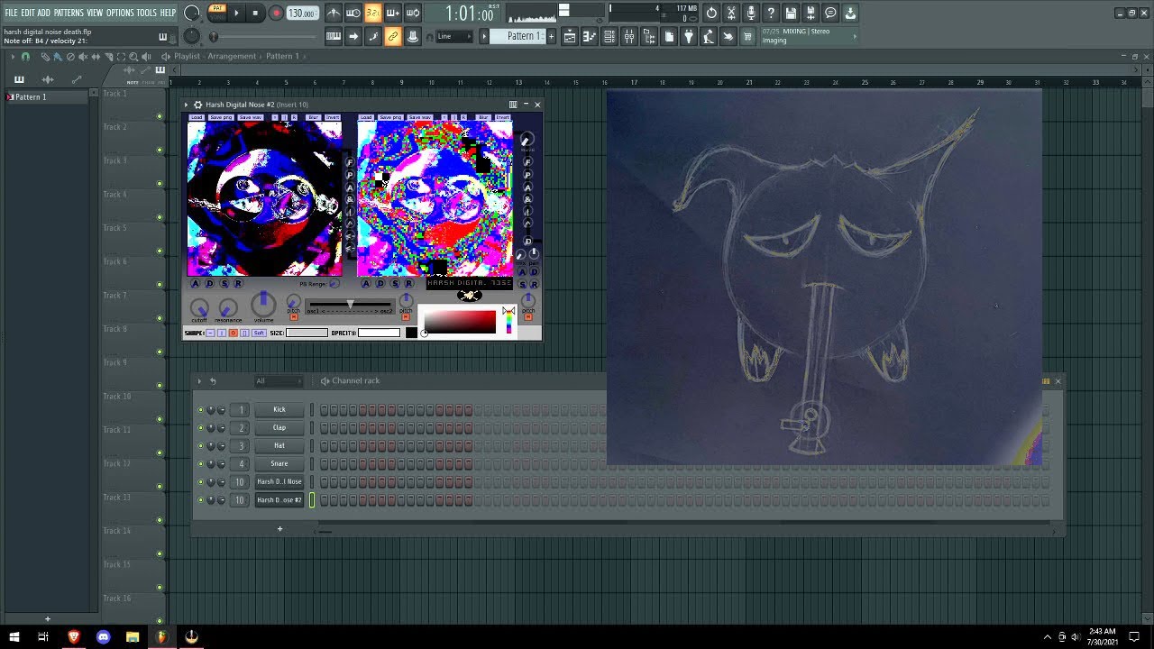Enable typing keyboard to piano icon
This screenshot has height=649, width=1154.
coord(334,37)
